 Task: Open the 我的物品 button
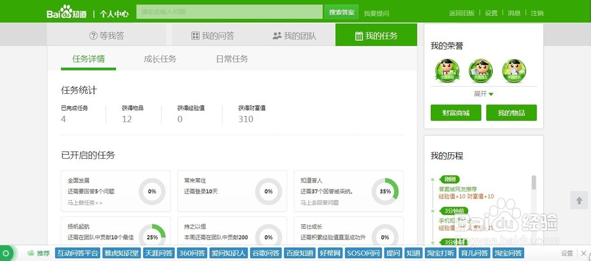point(511,113)
